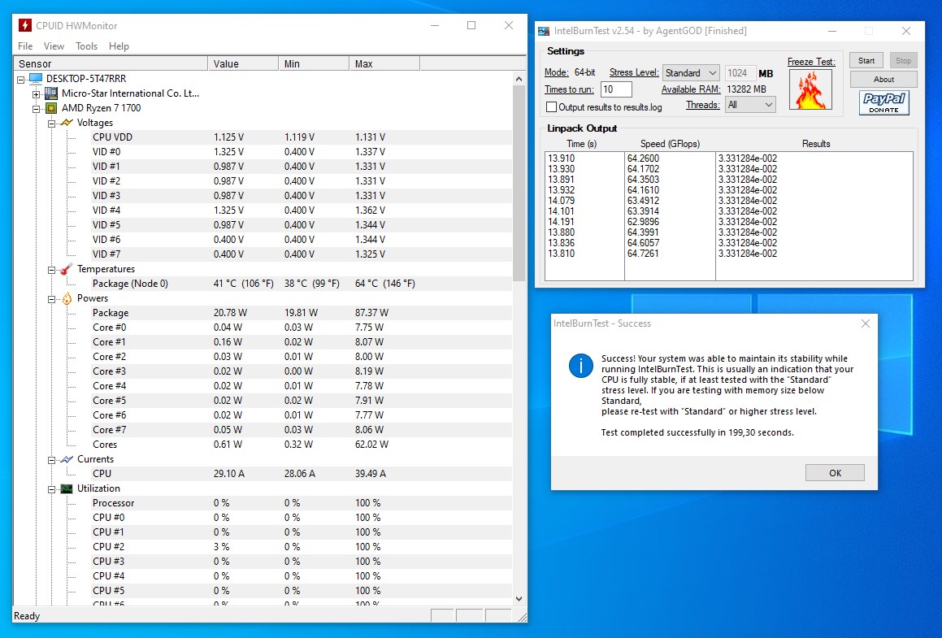Image resolution: width=942 pixels, height=638 pixels.
Task: Click the Powers flame icon
Action: pyautogui.click(x=67, y=298)
